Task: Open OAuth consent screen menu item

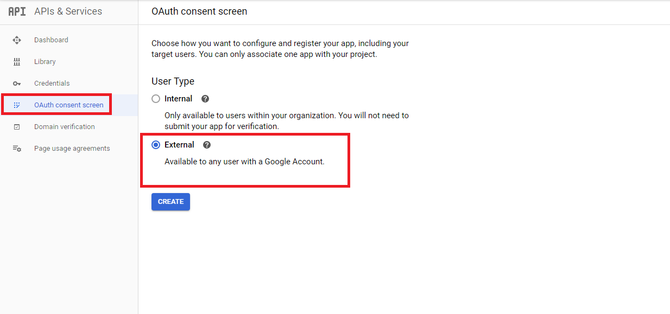Action: 69,105
